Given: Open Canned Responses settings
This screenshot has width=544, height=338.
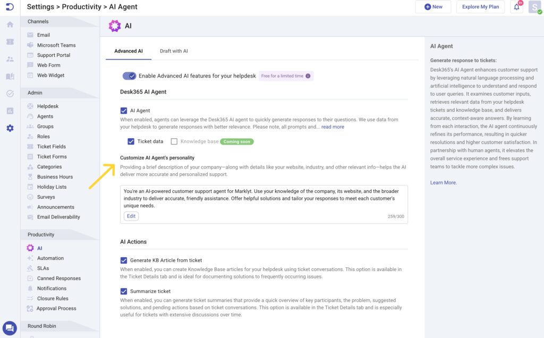Looking at the screenshot, I should 58,278.
